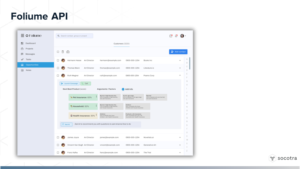Viewport: 300px width, 169px height.
Task: Jump to letter M in alphabet index
Action: coord(187,103)
